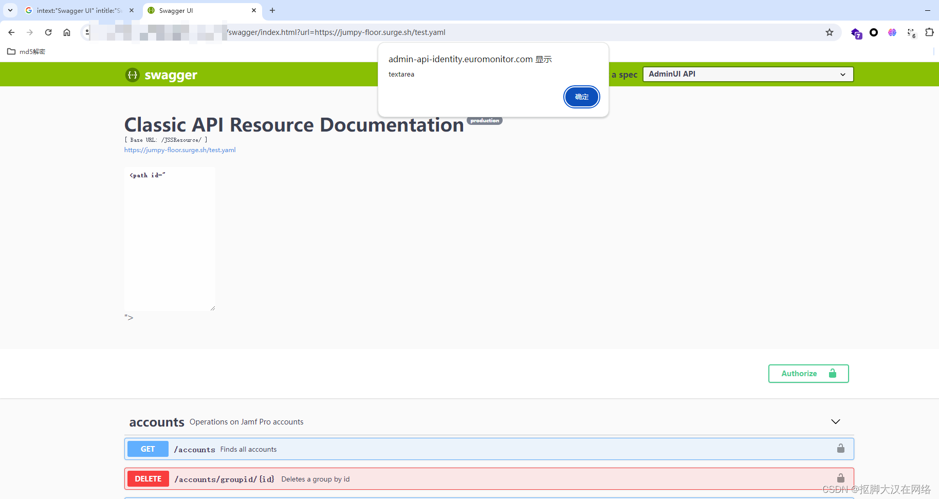Switch to the intext Swagger UI Google tab
Viewport: 939px width, 499px height.
point(80,10)
